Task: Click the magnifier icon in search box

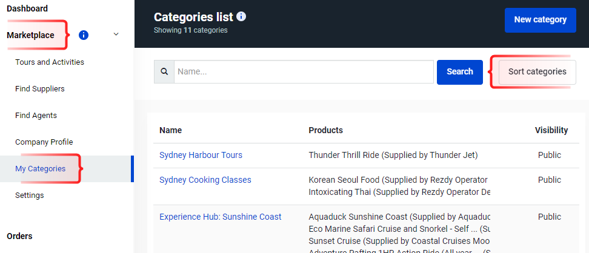Action: 164,71
